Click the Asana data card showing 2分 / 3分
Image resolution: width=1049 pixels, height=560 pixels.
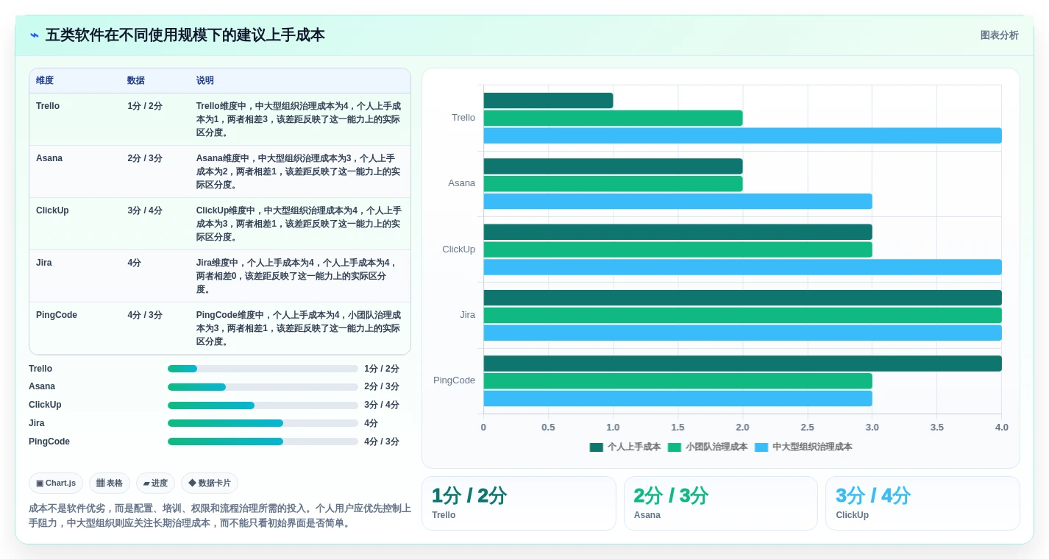[x=721, y=503]
